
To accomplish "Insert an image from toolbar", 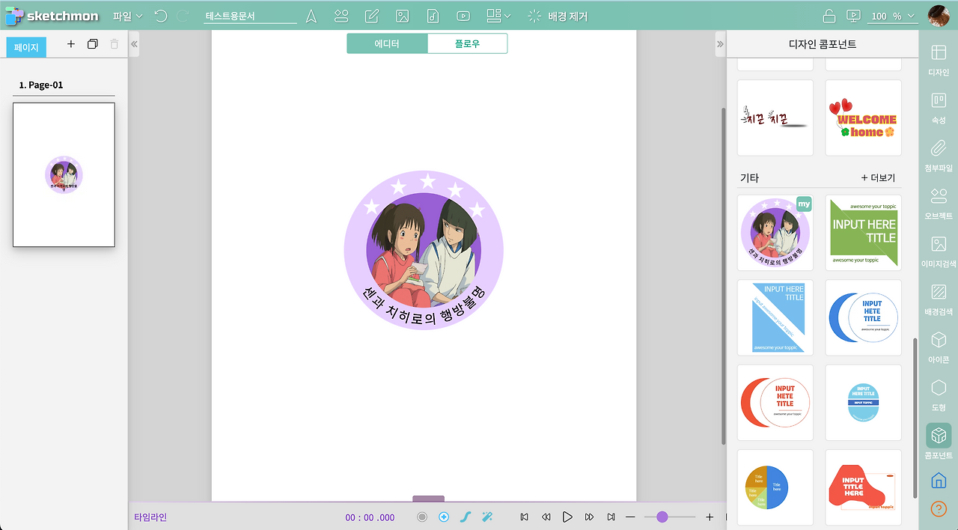I will 402,16.
